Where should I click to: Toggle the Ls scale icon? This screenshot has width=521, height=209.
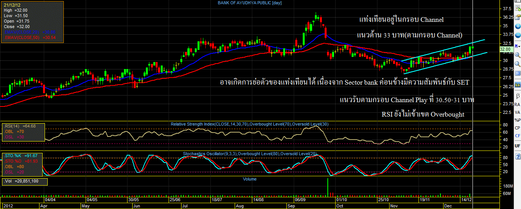517,85
